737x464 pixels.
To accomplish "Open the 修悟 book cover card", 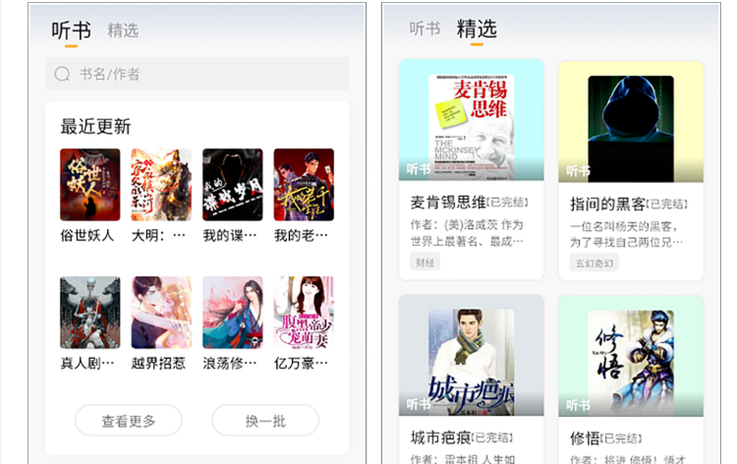I will (x=631, y=356).
